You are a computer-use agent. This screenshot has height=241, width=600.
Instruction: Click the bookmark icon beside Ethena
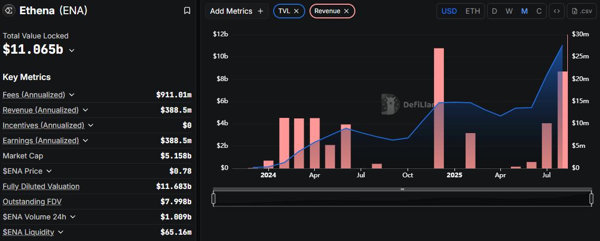[x=187, y=11]
